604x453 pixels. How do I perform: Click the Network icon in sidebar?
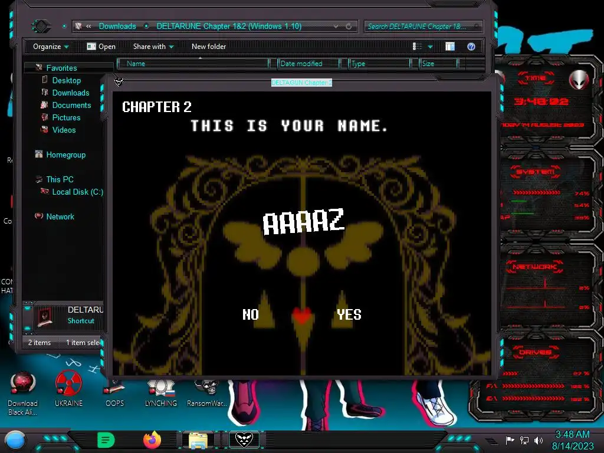(x=39, y=216)
